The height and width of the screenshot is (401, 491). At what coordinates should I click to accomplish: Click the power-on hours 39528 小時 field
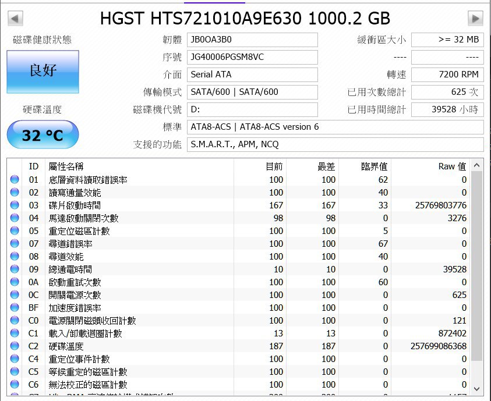(x=447, y=109)
